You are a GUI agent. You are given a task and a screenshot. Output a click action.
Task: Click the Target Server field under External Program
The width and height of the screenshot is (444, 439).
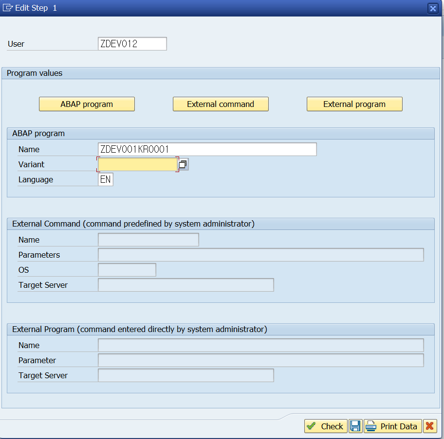click(185, 375)
